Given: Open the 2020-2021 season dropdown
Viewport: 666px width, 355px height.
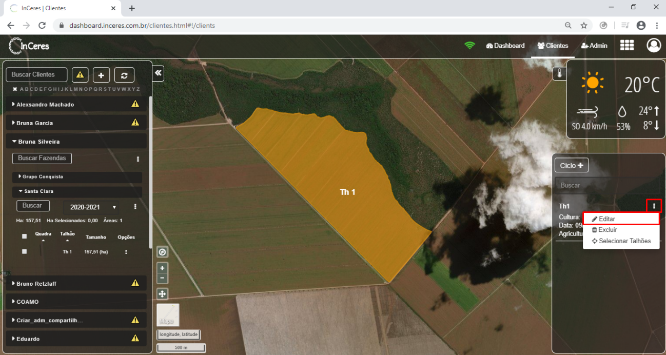Looking at the screenshot, I should click(x=91, y=207).
